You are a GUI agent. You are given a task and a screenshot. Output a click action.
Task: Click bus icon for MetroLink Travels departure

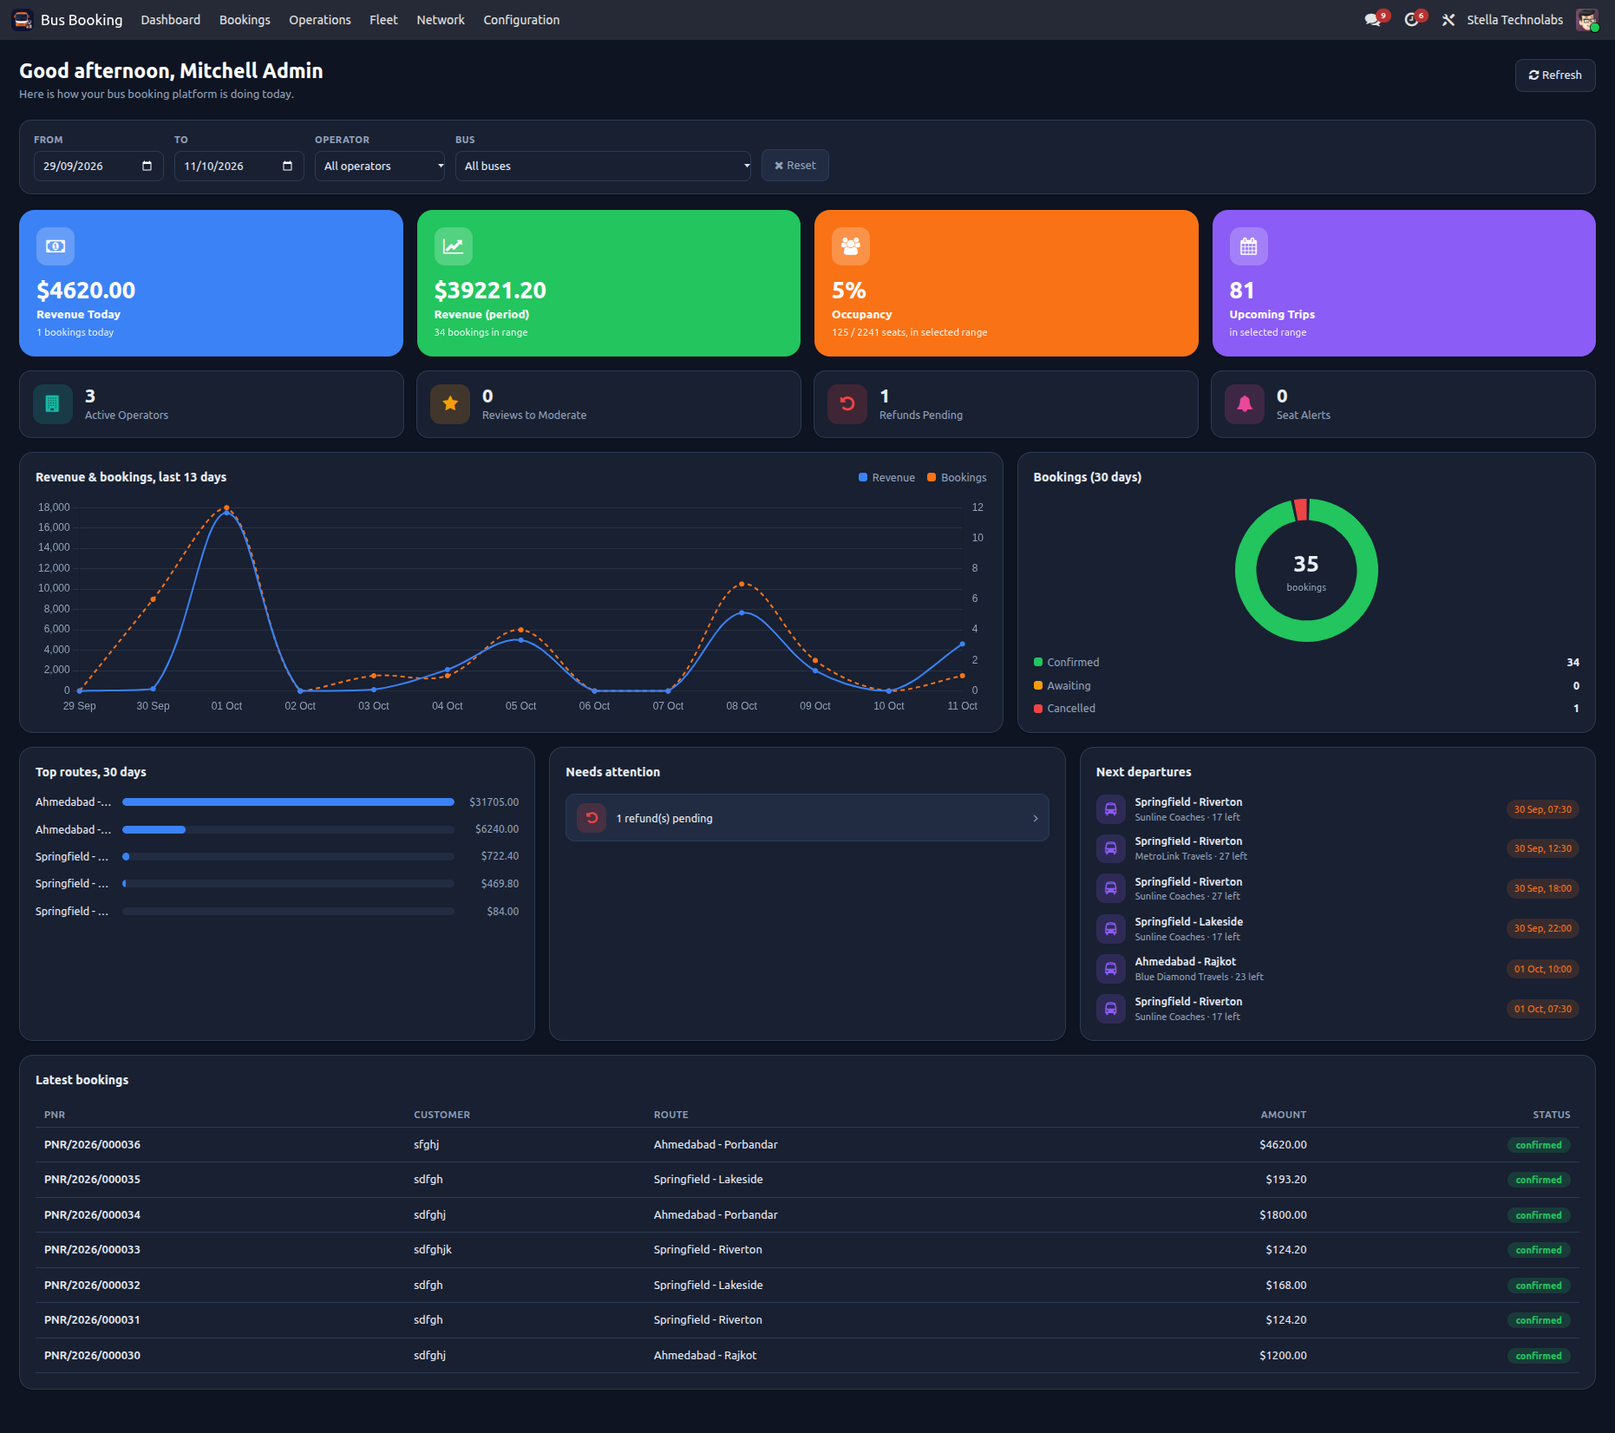click(x=1111, y=848)
